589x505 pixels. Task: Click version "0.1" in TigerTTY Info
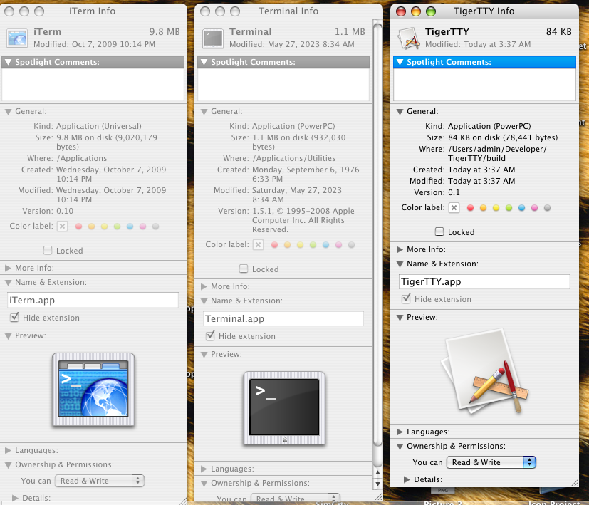[454, 192]
